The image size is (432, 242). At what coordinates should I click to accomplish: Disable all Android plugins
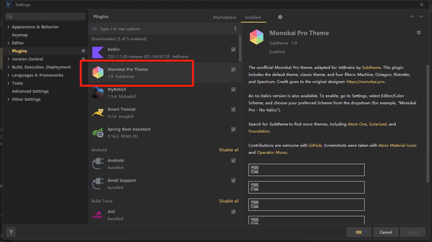click(x=229, y=150)
